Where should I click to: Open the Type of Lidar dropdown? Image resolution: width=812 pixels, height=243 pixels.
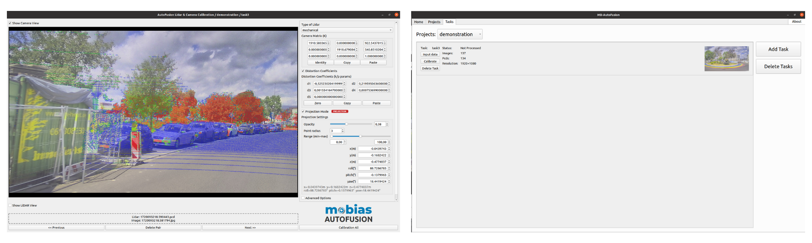[347, 30]
